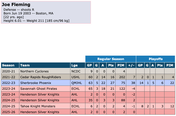Click the +/- column header

[130, 65]
